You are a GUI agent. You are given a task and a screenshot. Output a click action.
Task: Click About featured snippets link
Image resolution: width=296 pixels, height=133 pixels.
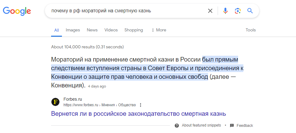point(201,125)
